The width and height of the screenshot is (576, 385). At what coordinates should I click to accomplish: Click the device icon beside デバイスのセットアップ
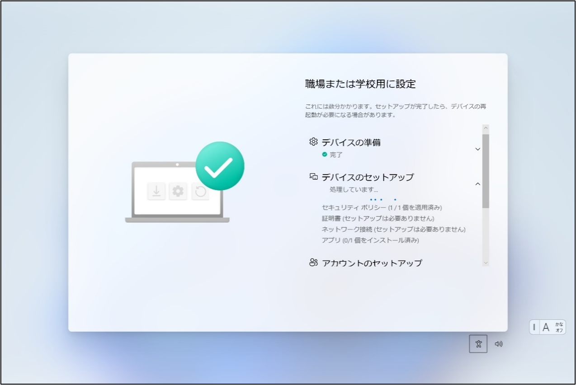pos(313,176)
